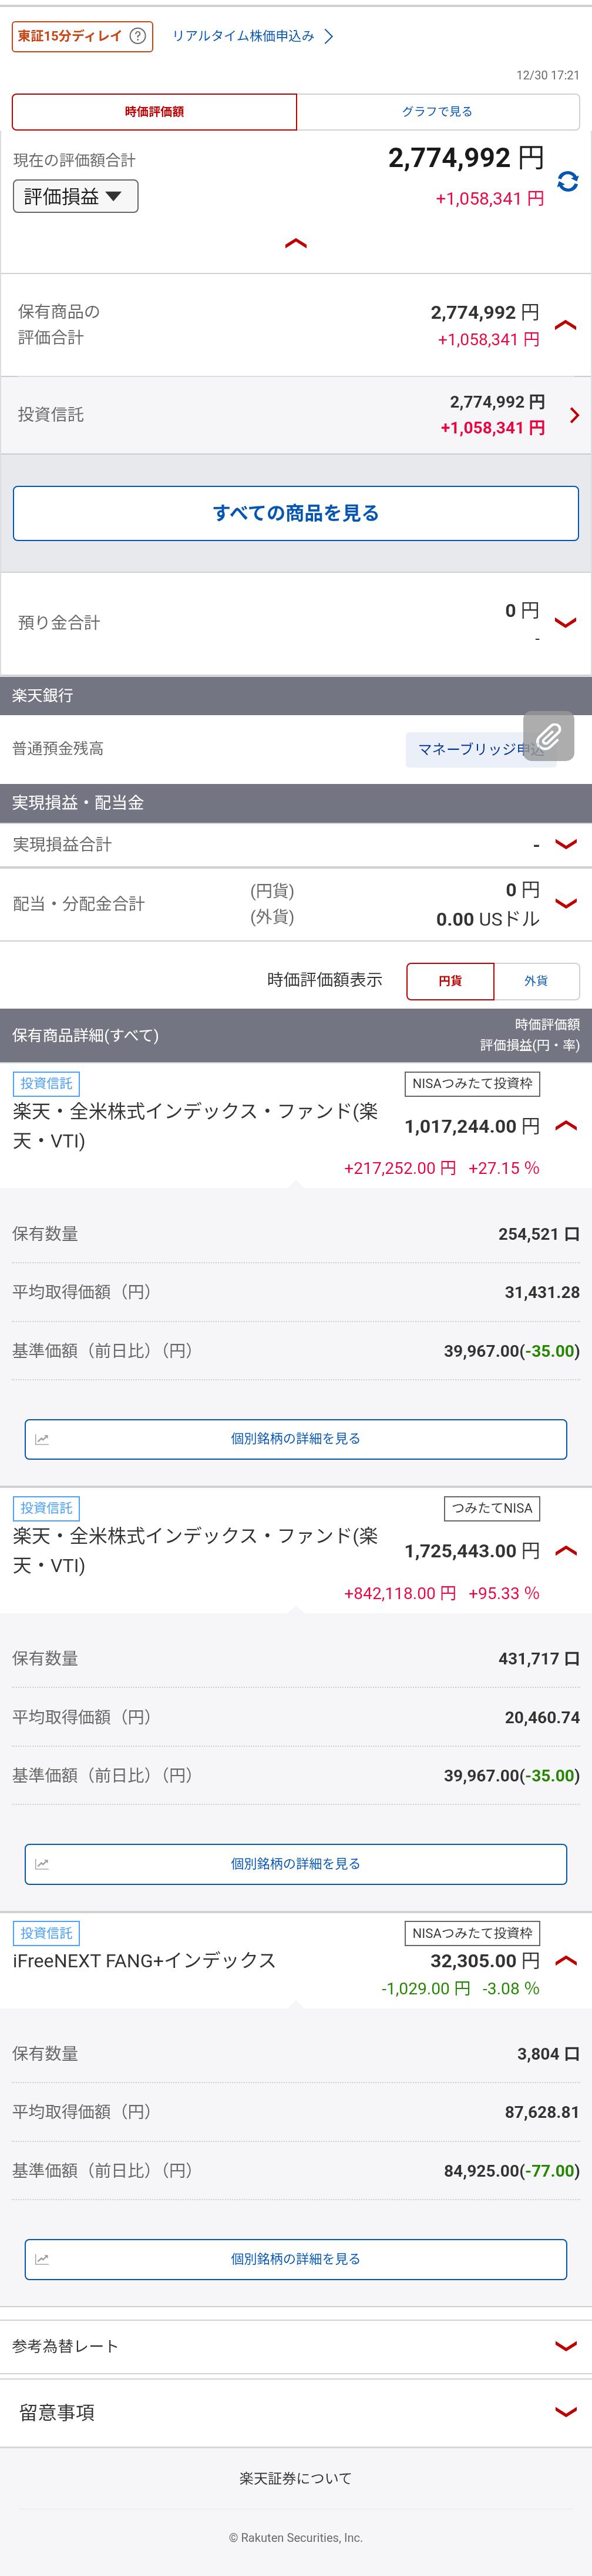Viewport: 592px width, 2576px height.
Task: Switch valuation display to 円貨
Action: (x=449, y=981)
